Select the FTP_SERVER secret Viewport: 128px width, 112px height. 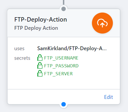click(58, 74)
